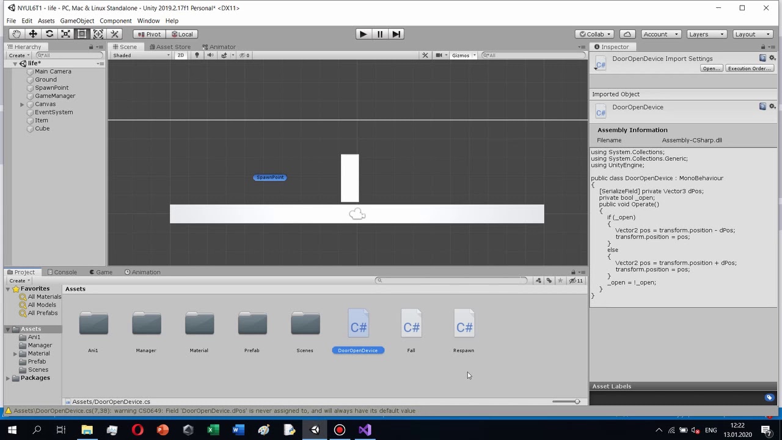The height and width of the screenshot is (440, 782).
Task: Select the Move tool
Action: [33, 34]
